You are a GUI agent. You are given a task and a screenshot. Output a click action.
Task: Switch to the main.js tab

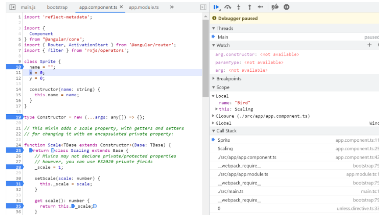click(x=28, y=7)
